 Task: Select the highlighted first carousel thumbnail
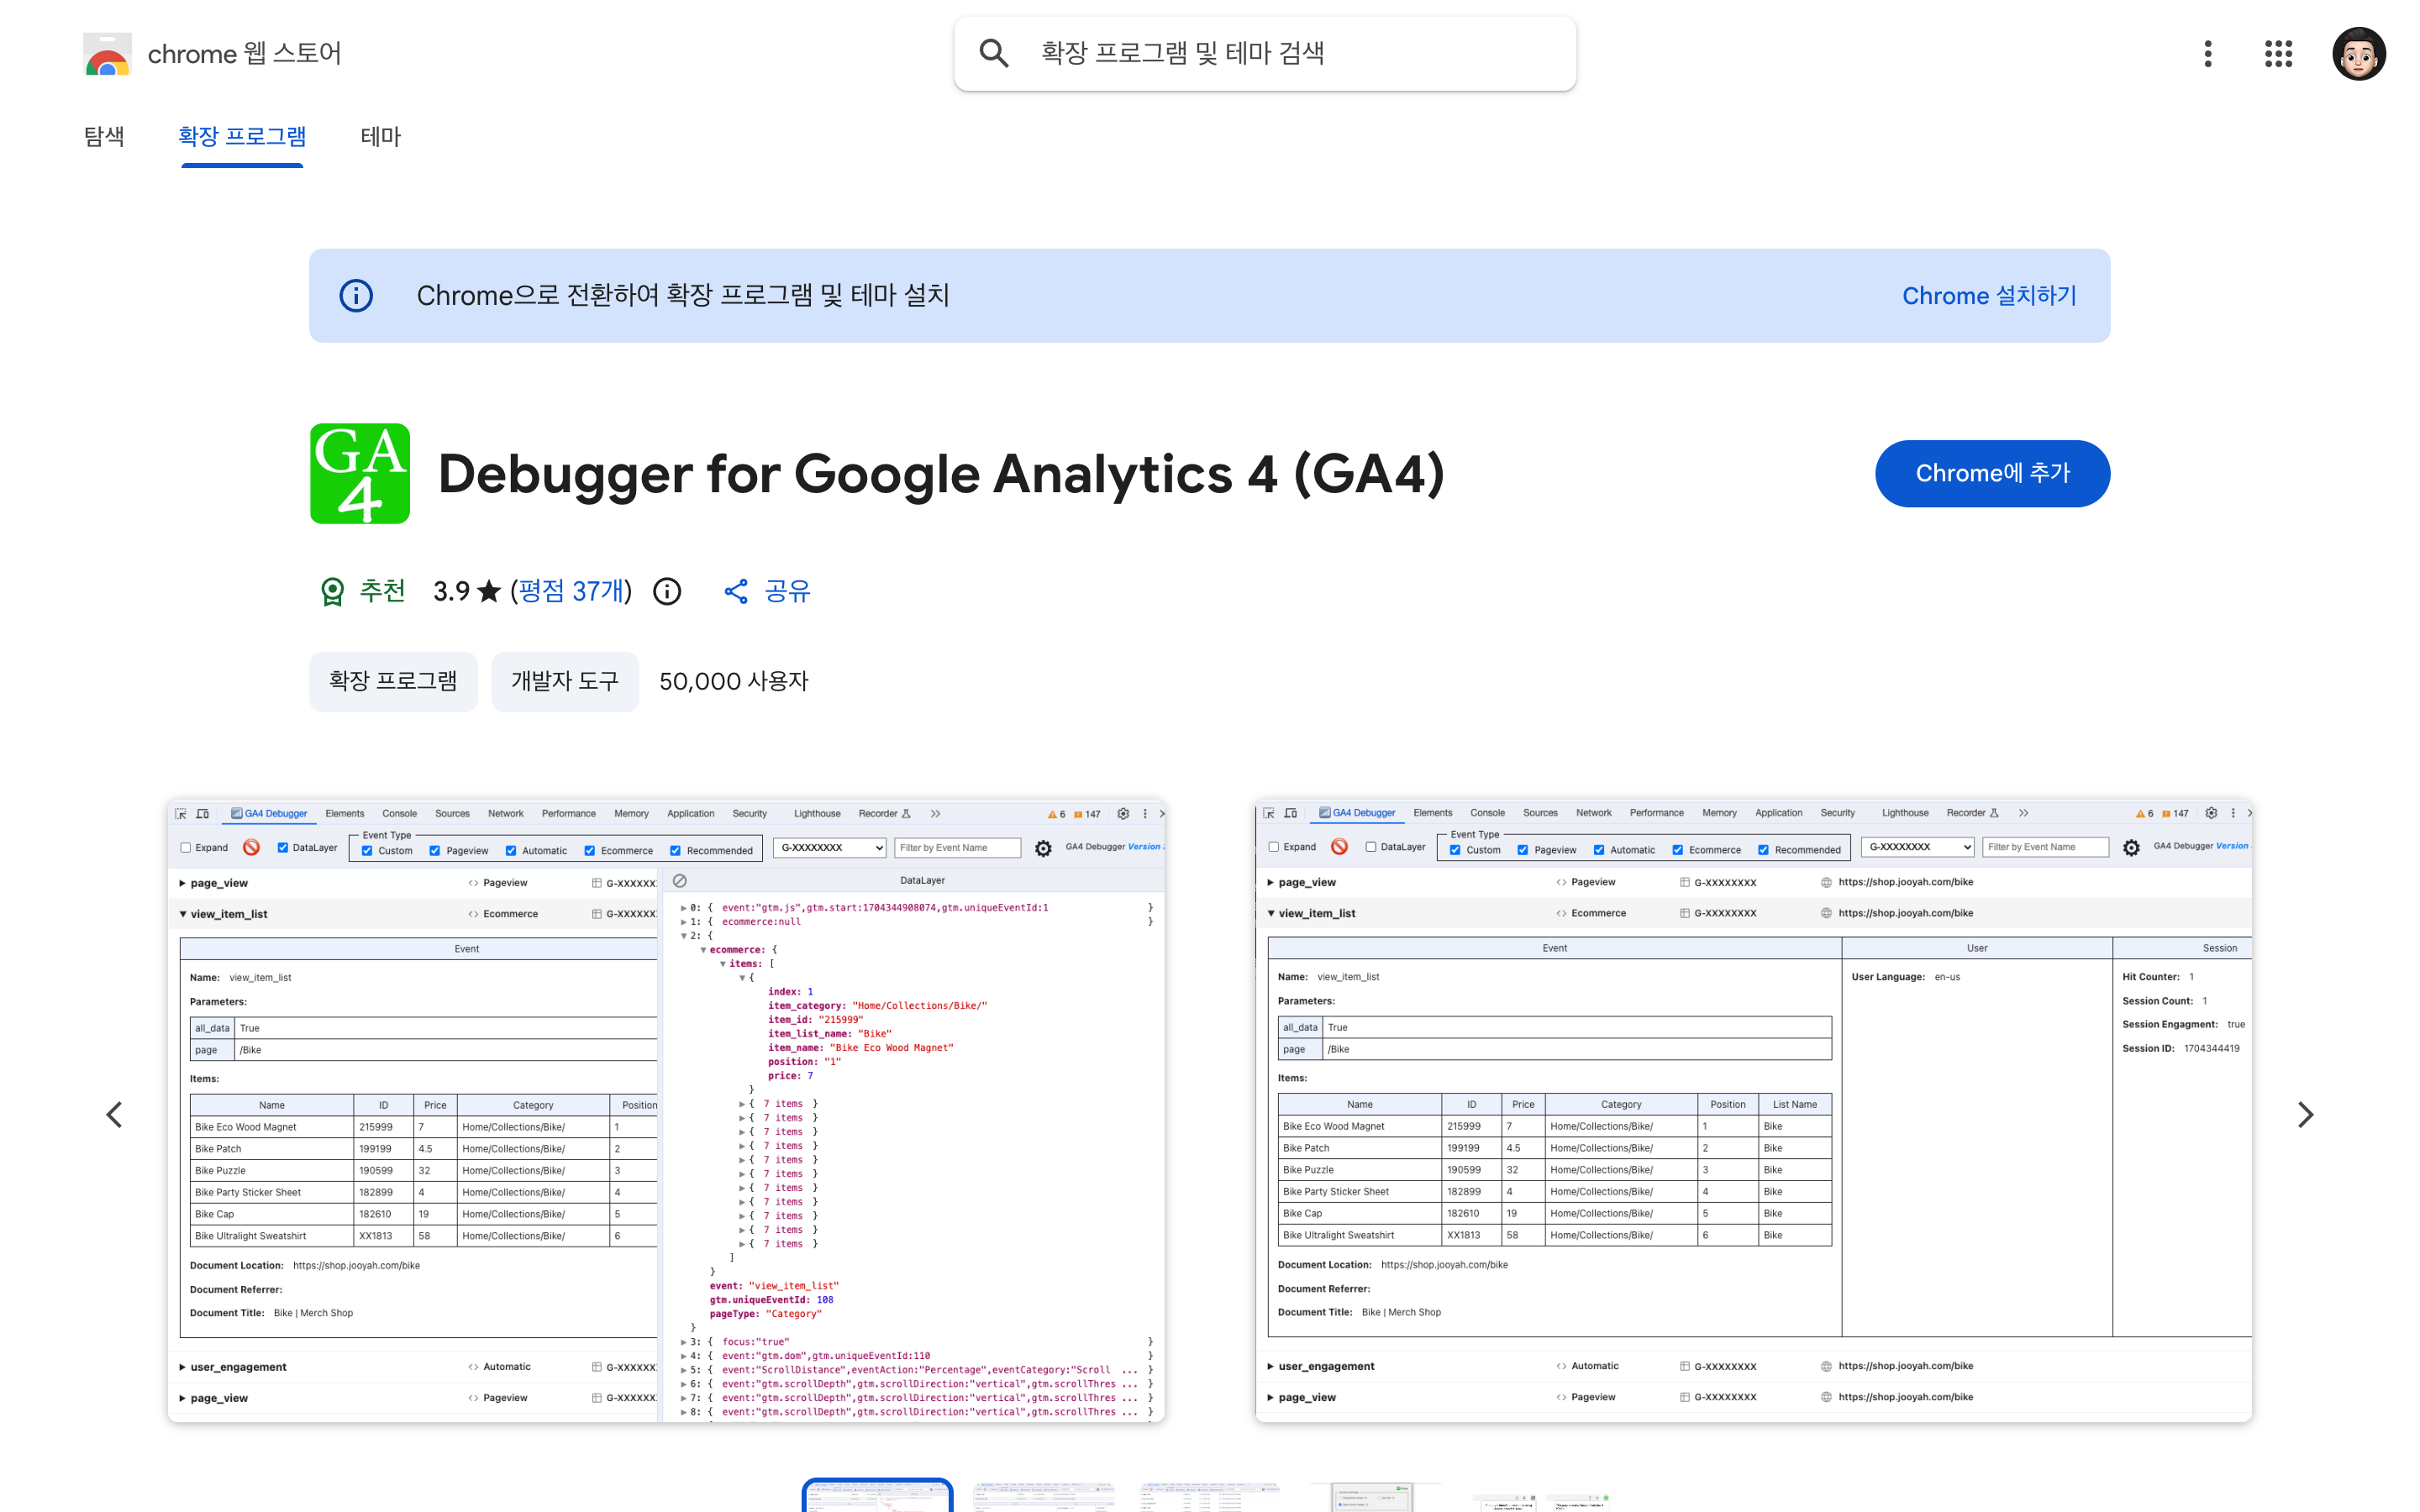pyautogui.click(x=877, y=1496)
